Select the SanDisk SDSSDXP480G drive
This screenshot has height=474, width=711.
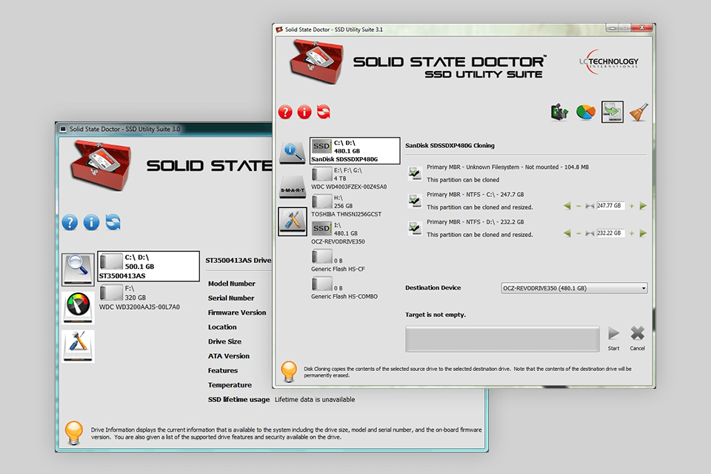point(355,150)
